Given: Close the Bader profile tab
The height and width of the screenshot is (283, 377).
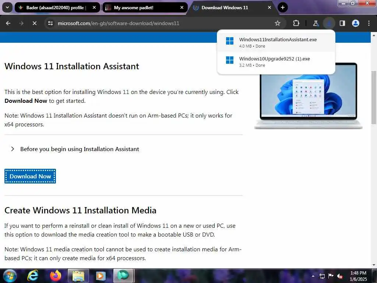Looking at the screenshot, I should pos(94,7).
